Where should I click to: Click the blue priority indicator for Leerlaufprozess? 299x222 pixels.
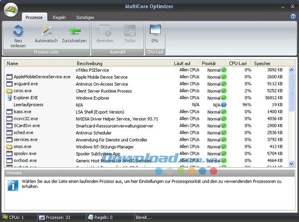(x=224, y=105)
